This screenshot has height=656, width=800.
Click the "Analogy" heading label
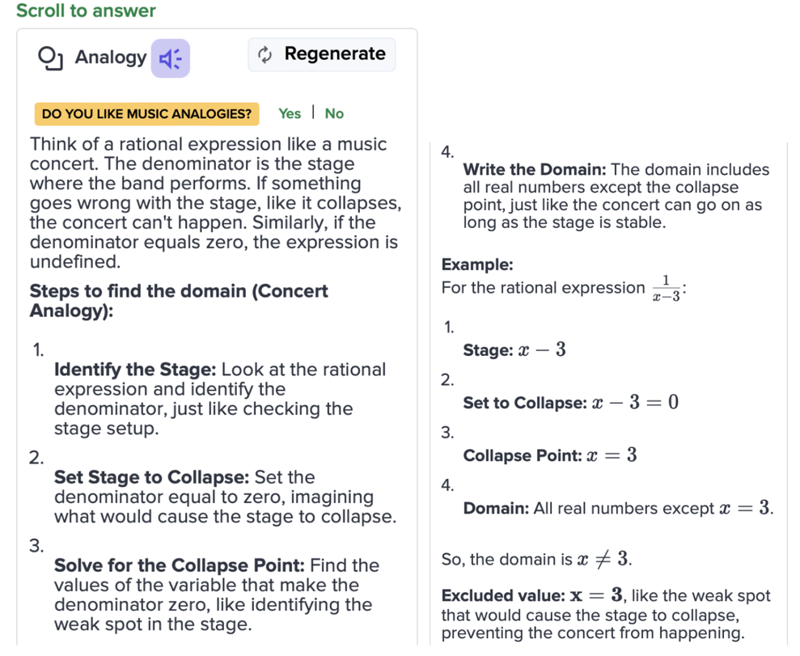coord(110,57)
